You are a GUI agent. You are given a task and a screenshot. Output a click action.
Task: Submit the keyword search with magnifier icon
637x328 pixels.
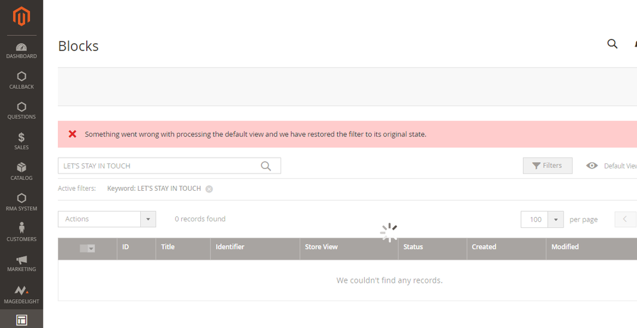(266, 166)
